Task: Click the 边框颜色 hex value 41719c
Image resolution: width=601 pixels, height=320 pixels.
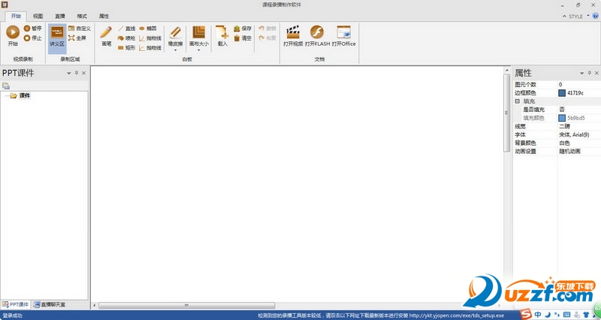Action: click(x=575, y=92)
